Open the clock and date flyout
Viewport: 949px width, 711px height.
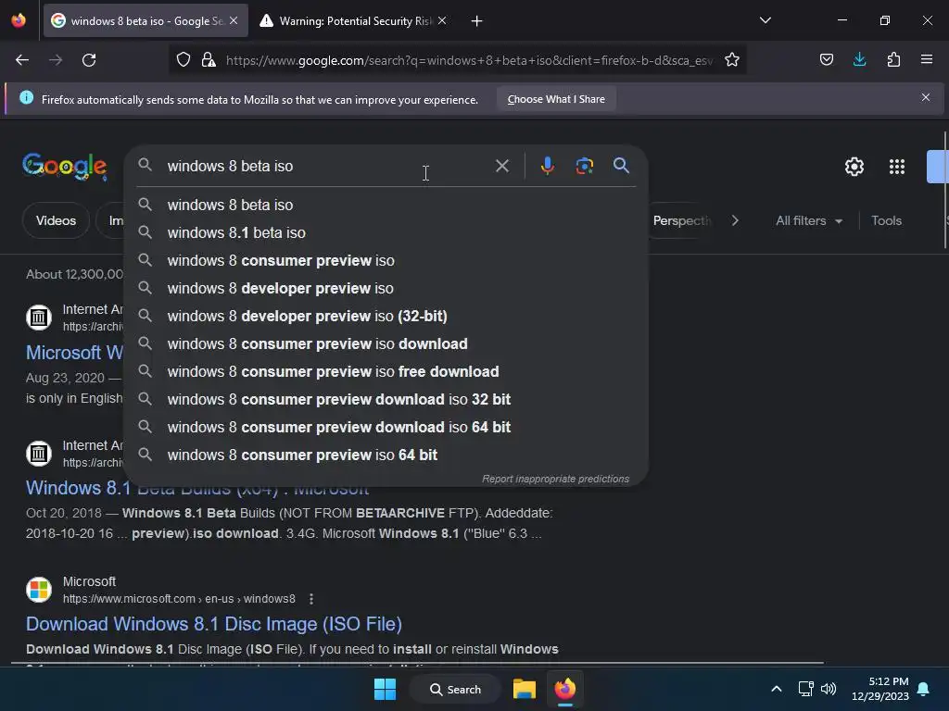pos(880,689)
